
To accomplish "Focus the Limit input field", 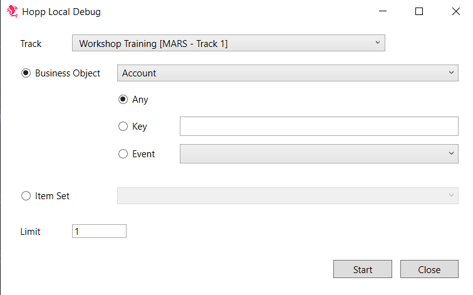I will tap(99, 232).
